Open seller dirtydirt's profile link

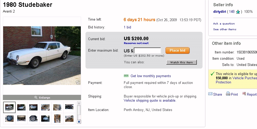click(x=219, y=12)
